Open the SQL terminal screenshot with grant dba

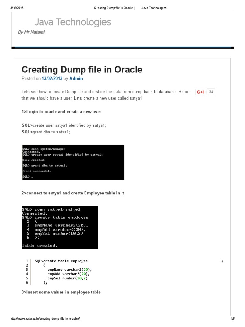coord(73,162)
